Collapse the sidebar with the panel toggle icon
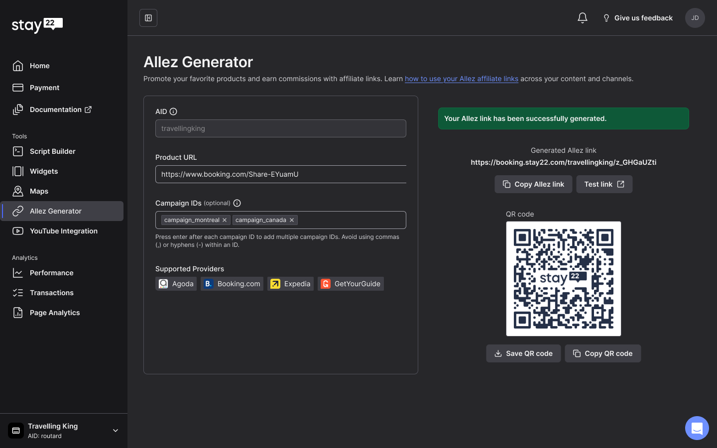This screenshot has height=448, width=717. click(148, 18)
